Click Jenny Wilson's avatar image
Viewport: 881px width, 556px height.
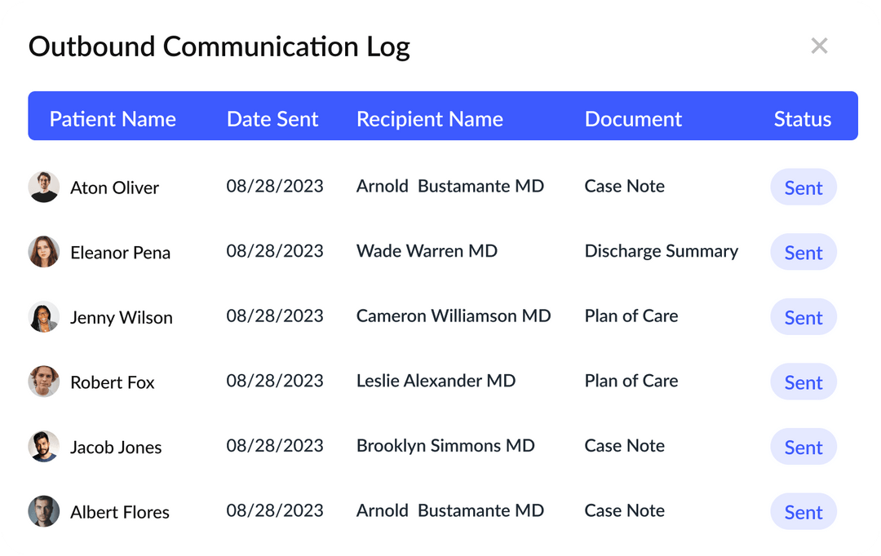click(43, 316)
